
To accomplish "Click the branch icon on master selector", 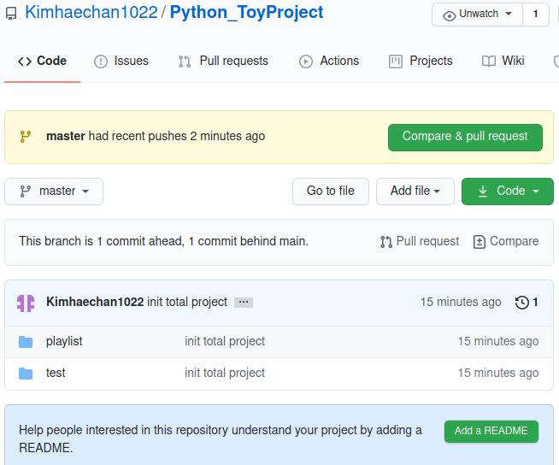I will (26, 191).
